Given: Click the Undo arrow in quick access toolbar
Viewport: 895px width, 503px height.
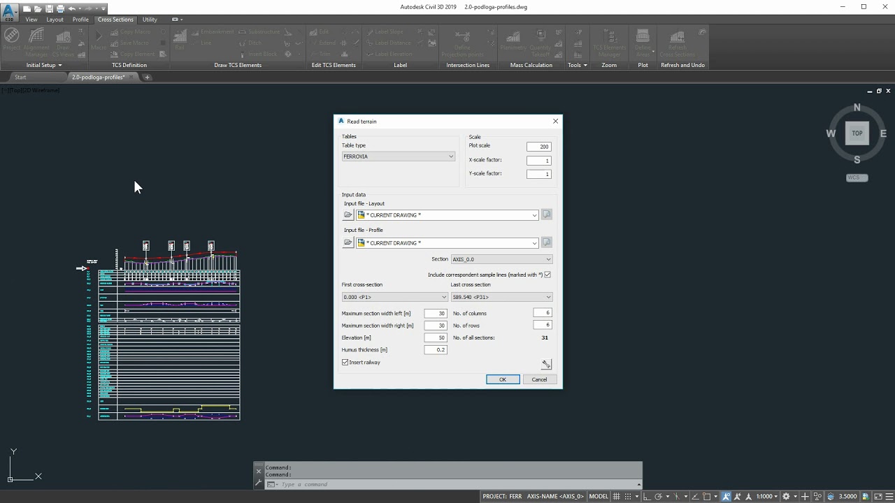Looking at the screenshot, I should (x=71, y=8).
